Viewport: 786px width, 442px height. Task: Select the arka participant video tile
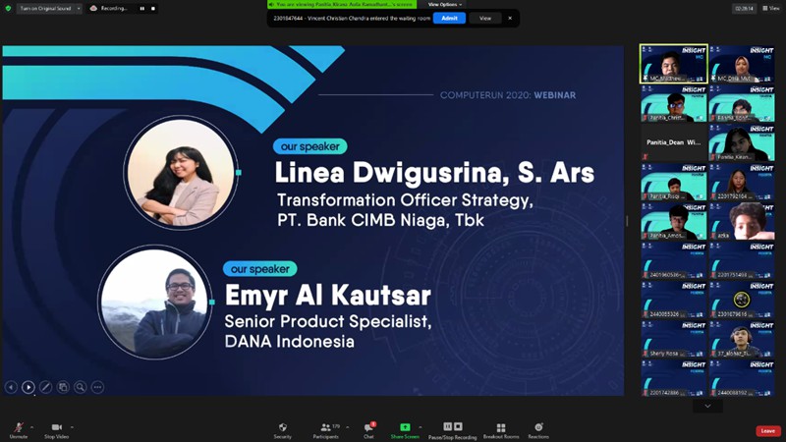pos(742,221)
